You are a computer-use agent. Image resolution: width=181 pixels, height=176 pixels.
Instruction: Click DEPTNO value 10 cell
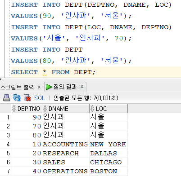pyautogui.click(x=27, y=144)
